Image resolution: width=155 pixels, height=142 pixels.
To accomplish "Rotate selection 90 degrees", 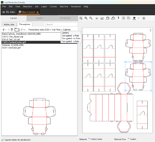I will coord(108,18).
